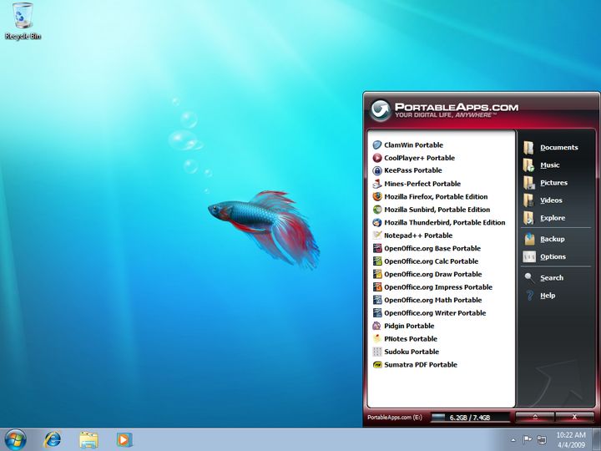Image resolution: width=601 pixels, height=451 pixels.
Task: Open the Options label
Action: coord(553,256)
